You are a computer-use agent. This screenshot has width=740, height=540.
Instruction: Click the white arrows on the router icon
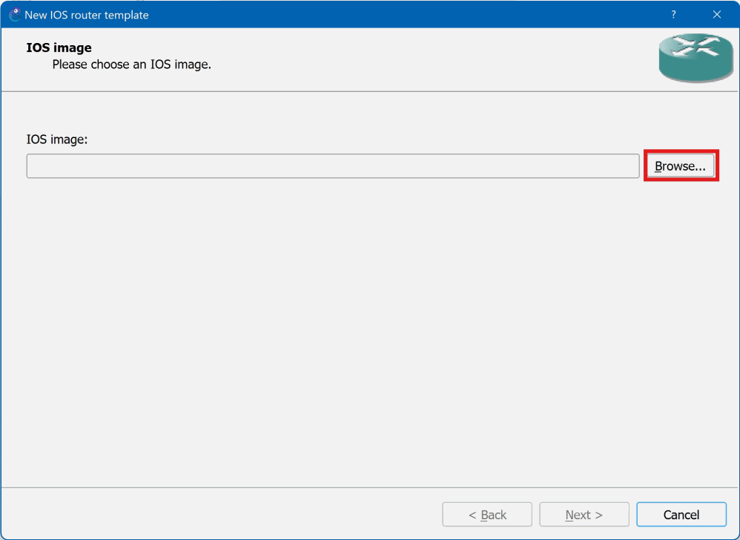click(x=696, y=47)
